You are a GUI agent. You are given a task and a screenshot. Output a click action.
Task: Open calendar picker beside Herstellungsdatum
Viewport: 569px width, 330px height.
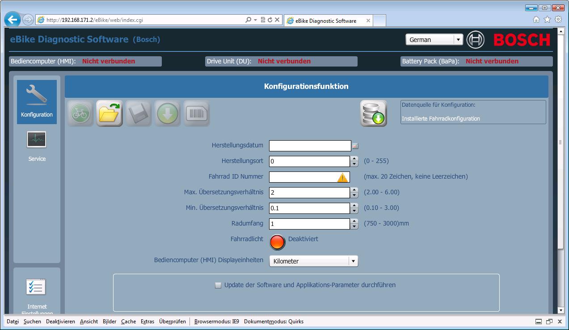tap(355, 146)
